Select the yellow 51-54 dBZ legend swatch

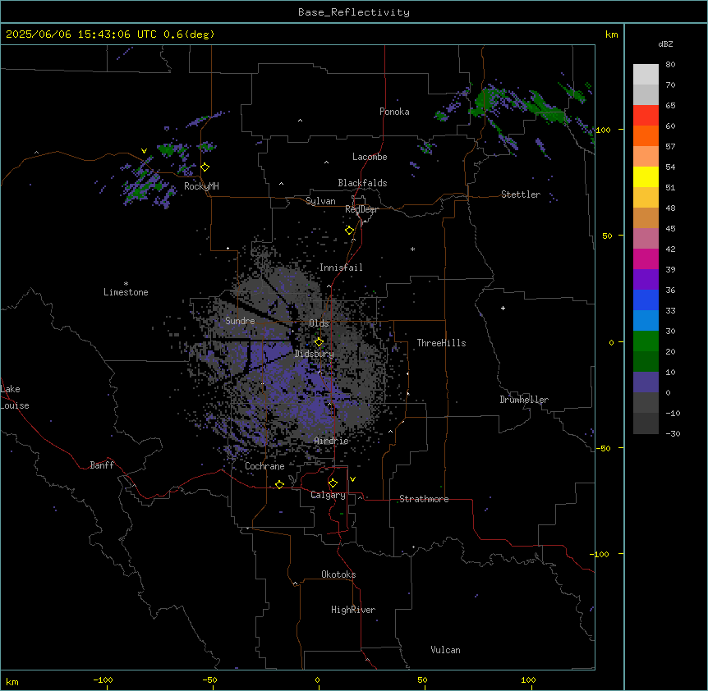[x=646, y=176]
